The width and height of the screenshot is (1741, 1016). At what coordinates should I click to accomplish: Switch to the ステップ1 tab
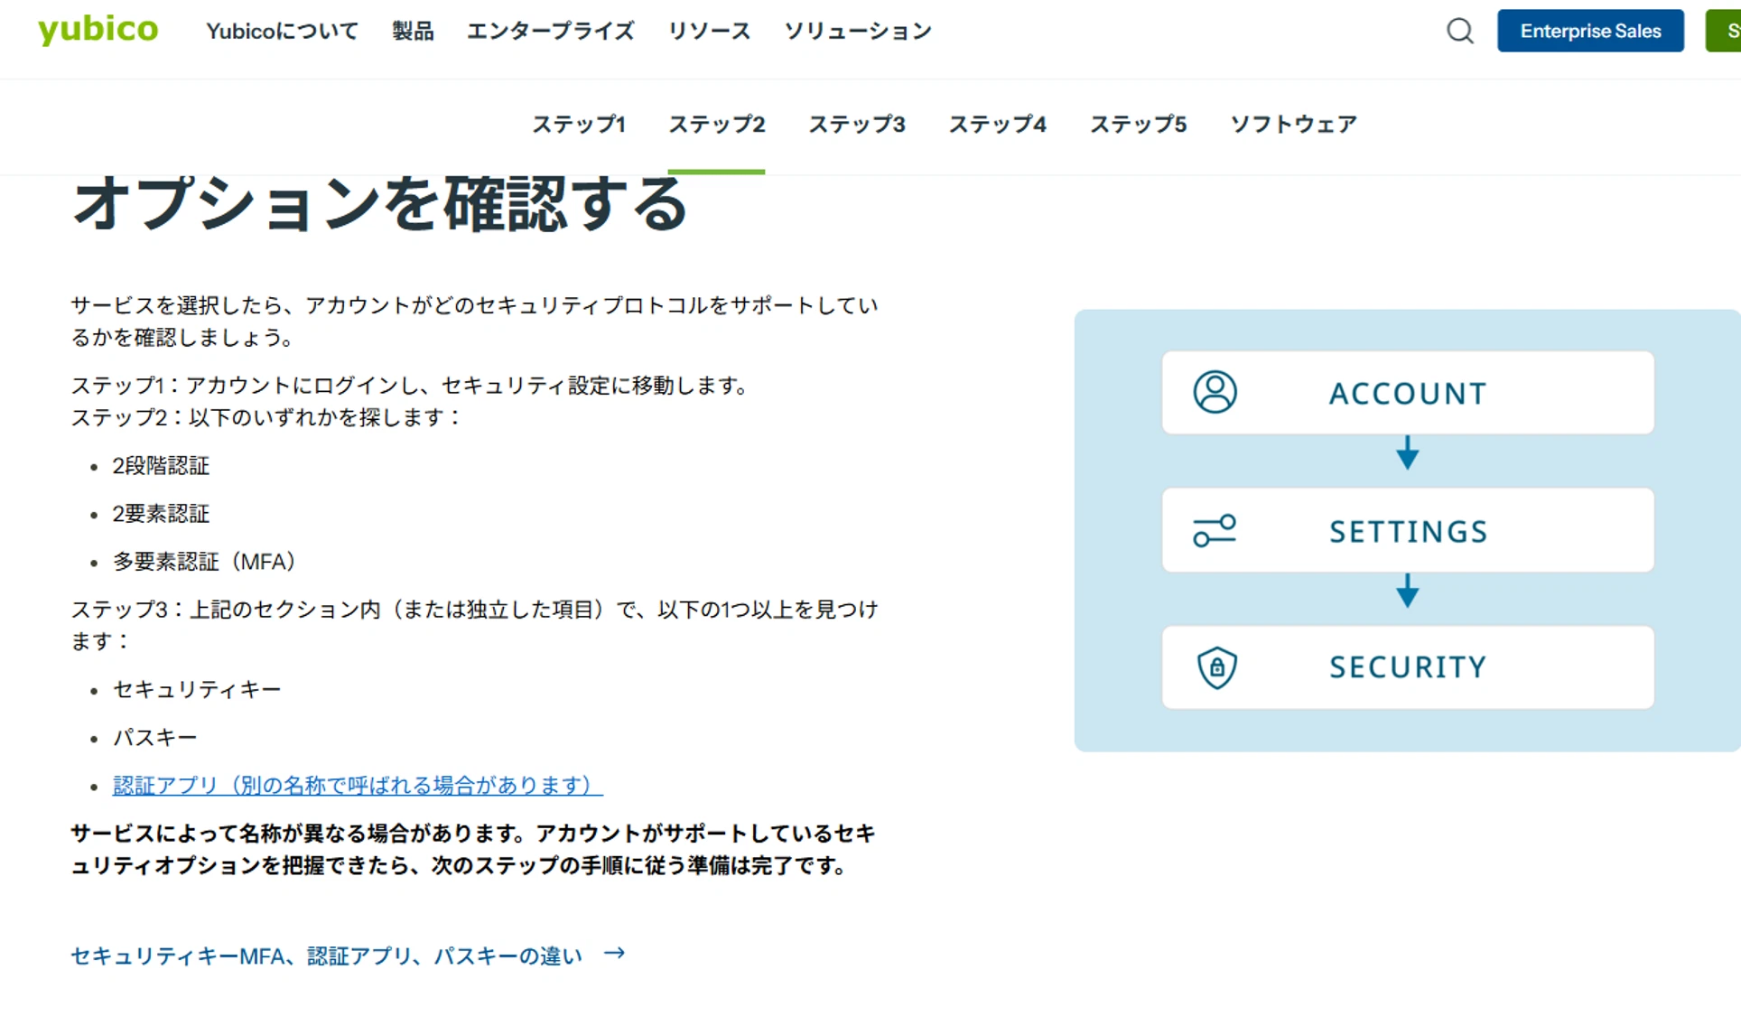pos(579,125)
